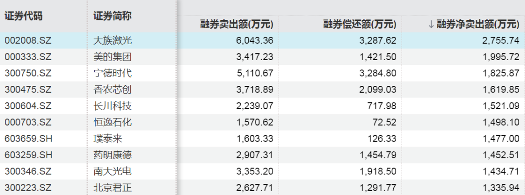Click sell amount 6,043.36 for 大族激光
This screenshot has width=525, height=195.
click(255, 41)
